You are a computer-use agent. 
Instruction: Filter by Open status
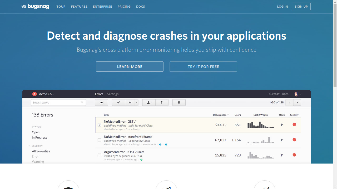[36, 132]
